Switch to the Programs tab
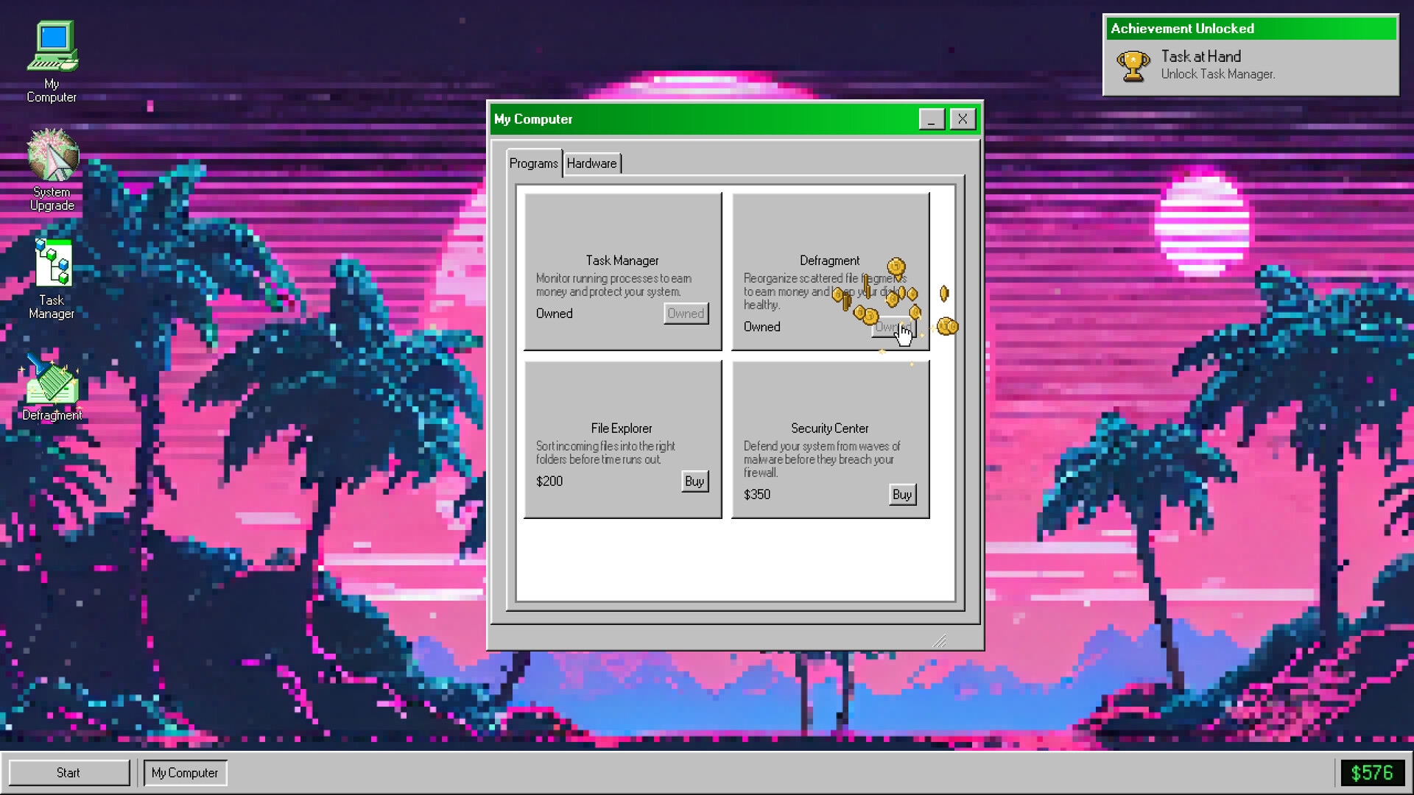This screenshot has width=1414, height=795. point(534,163)
